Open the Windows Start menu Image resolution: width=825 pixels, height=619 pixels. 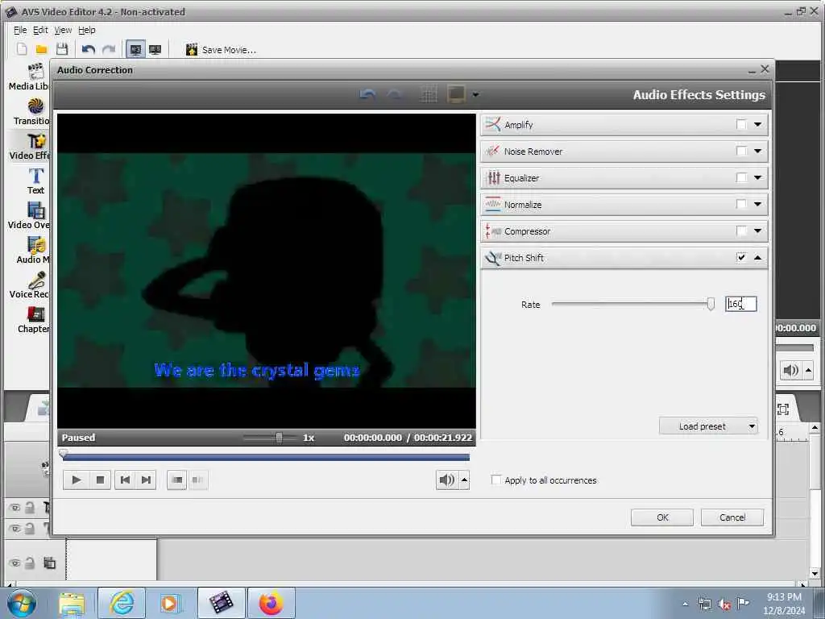pyautogui.click(x=22, y=603)
